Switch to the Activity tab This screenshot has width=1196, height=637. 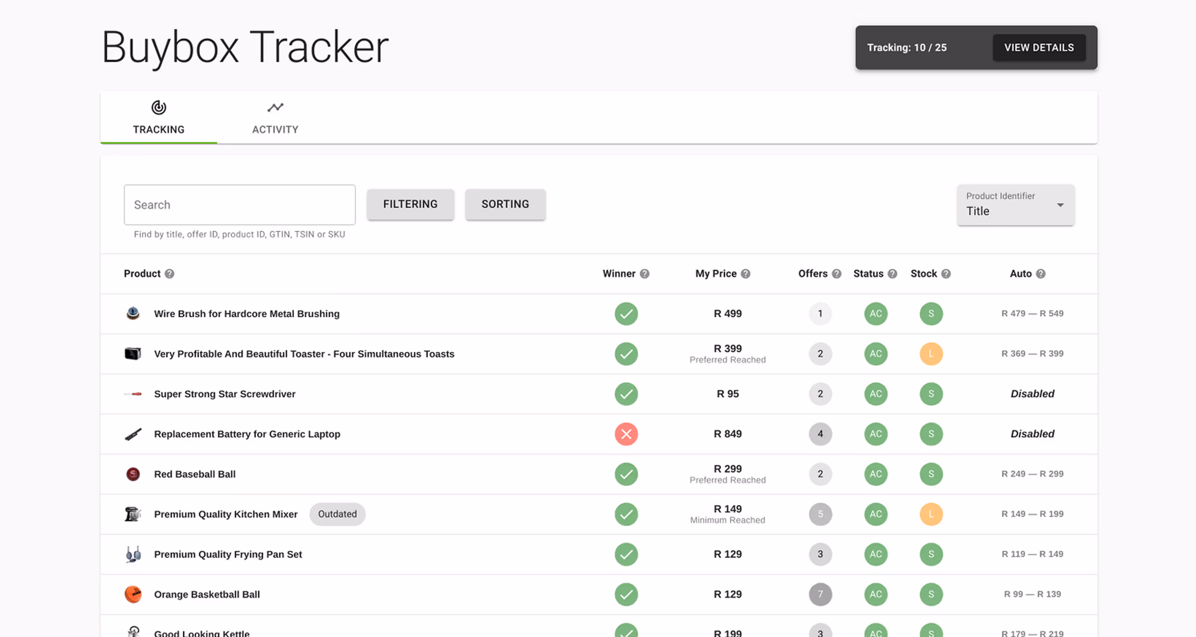275,118
